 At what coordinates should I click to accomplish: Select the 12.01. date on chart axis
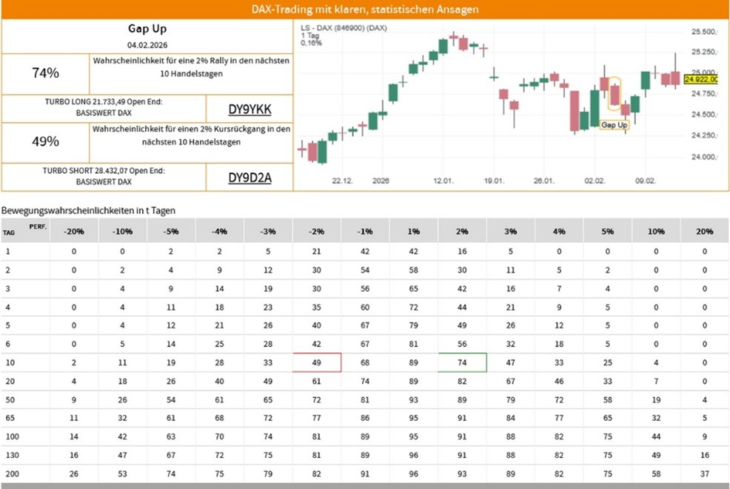coord(443,181)
